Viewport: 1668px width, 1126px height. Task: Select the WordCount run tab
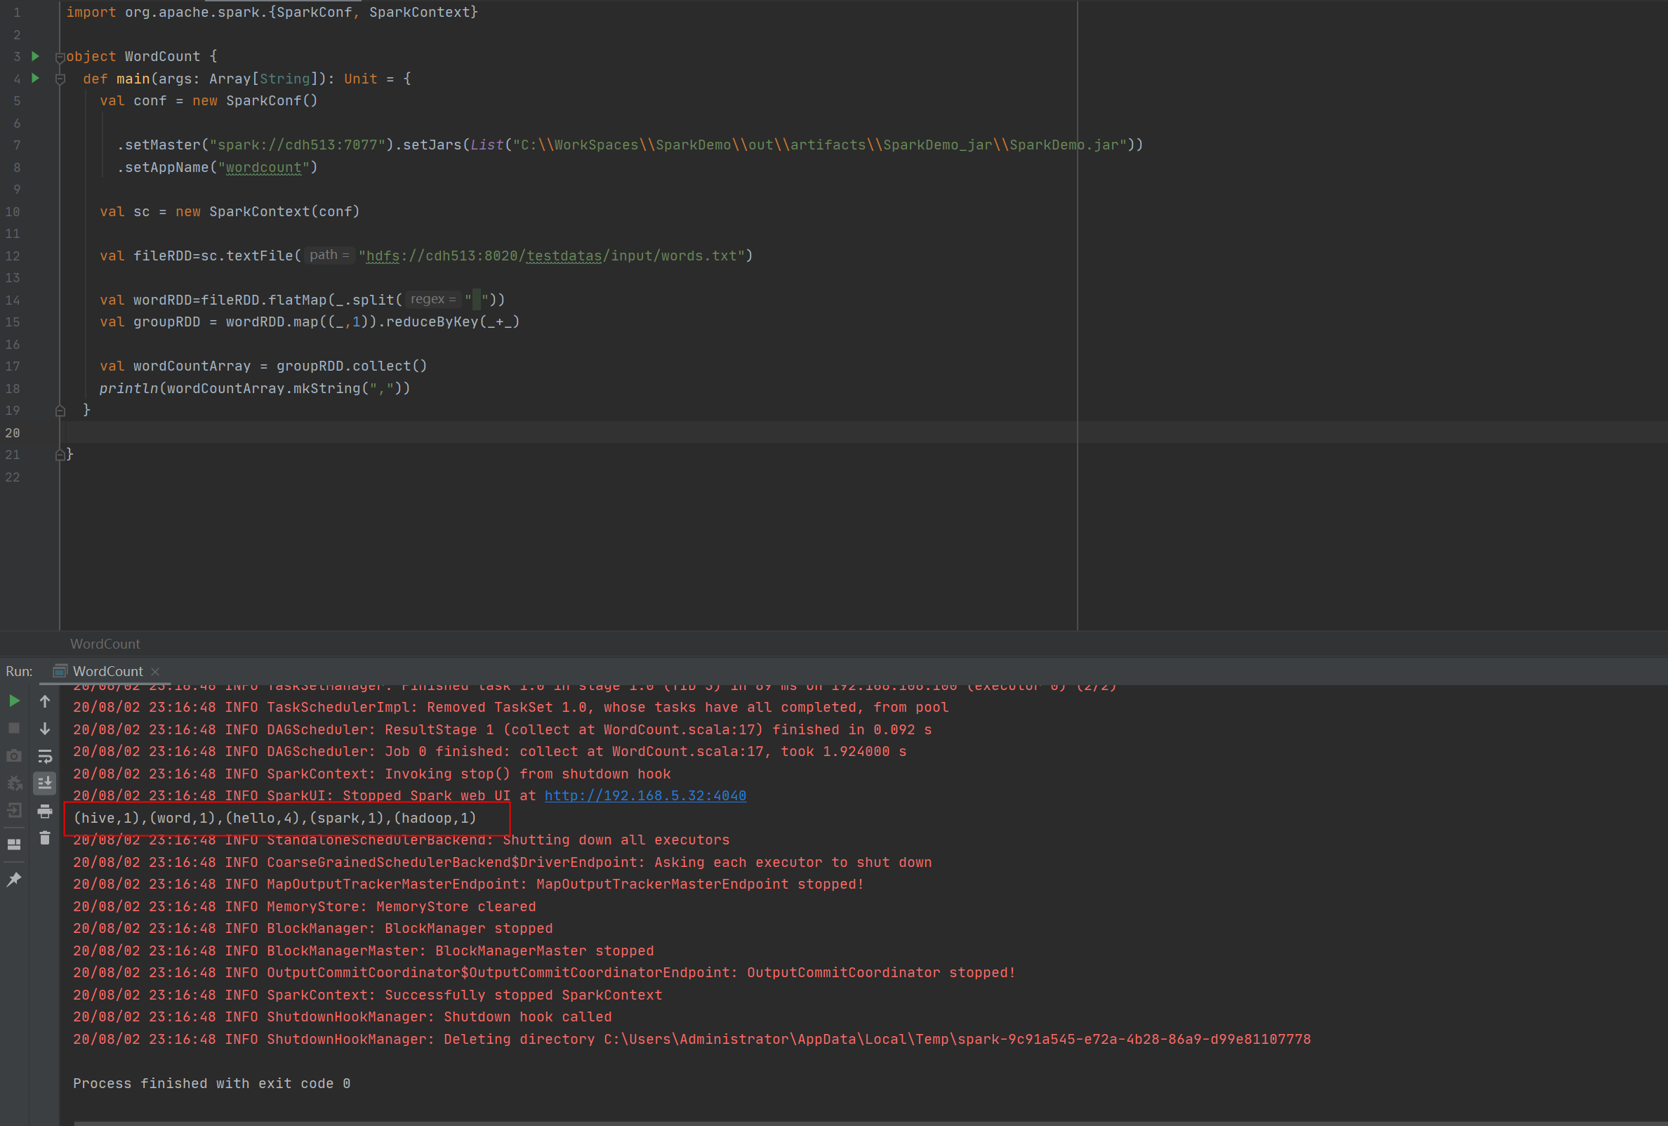[107, 671]
